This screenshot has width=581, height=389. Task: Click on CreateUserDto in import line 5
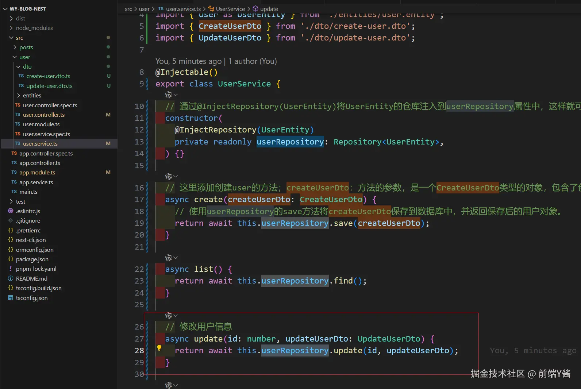pyautogui.click(x=230, y=26)
